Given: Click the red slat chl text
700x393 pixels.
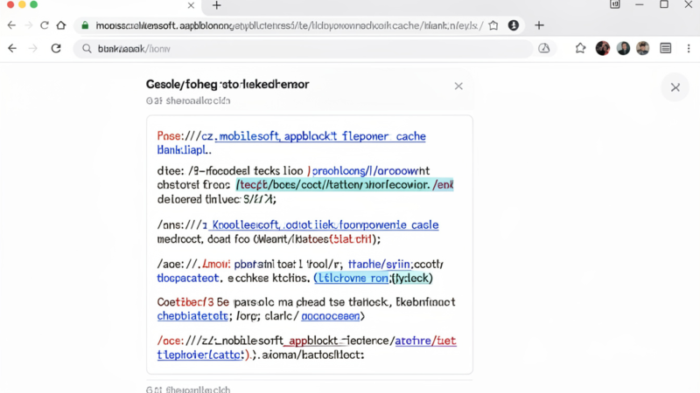Looking at the screenshot, I should (x=352, y=239).
